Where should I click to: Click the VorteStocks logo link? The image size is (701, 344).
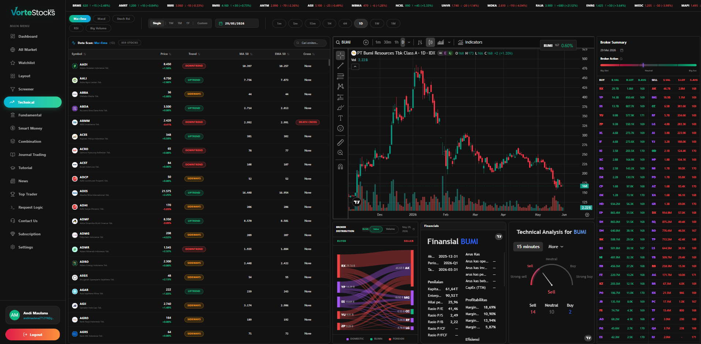pyautogui.click(x=33, y=12)
